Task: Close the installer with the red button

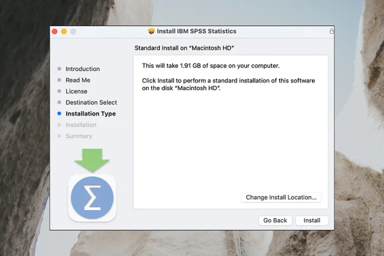Action: tap(55, 31)
